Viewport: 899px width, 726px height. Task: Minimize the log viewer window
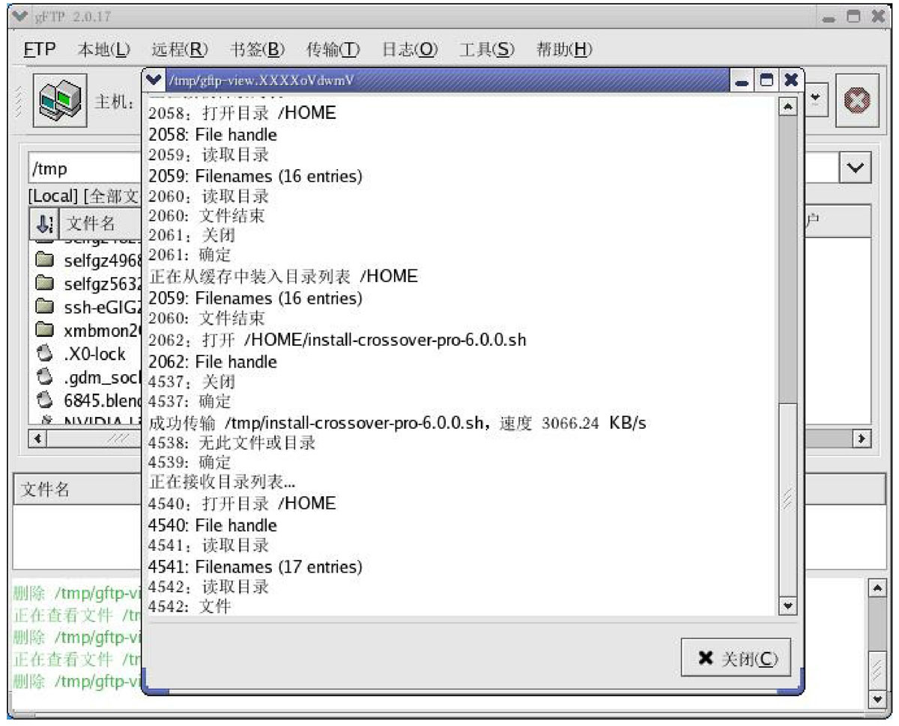(x=742, y=79)
